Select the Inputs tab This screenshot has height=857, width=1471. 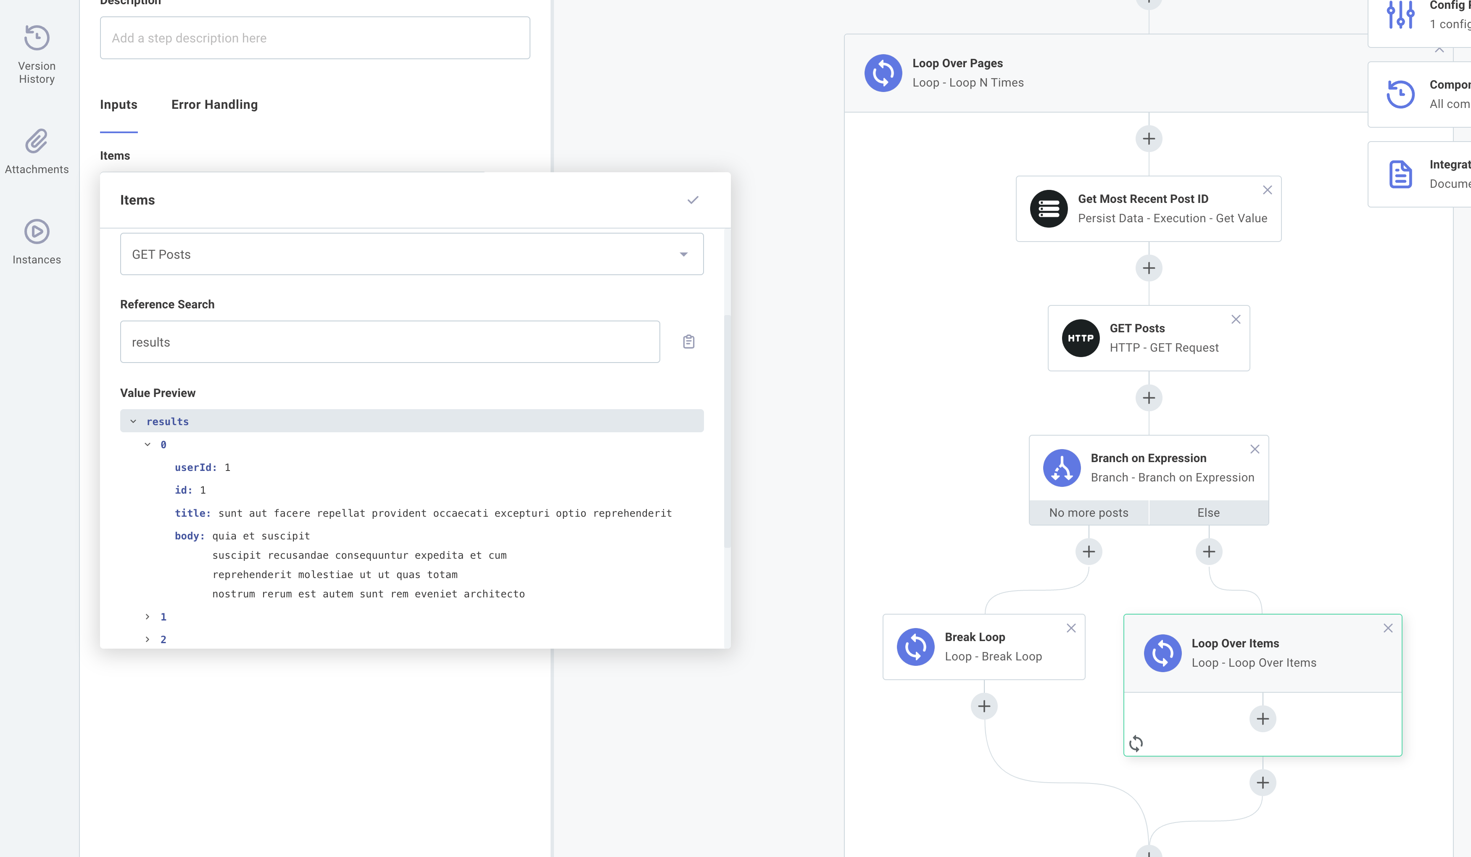[119, 105]
